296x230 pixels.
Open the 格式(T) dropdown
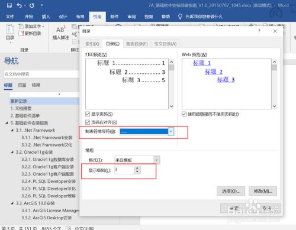(157, 160)
